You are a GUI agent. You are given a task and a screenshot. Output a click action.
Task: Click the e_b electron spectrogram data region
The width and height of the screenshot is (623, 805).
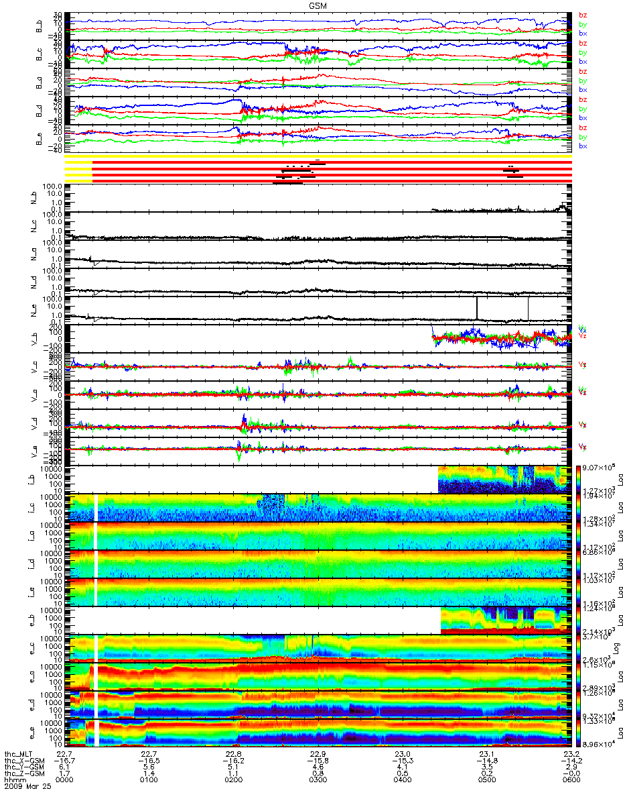pos(505,621)
